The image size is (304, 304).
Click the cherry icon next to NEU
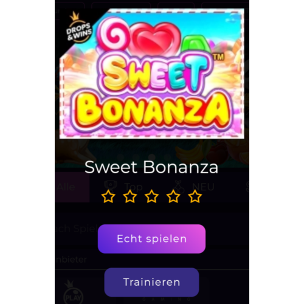179,187
